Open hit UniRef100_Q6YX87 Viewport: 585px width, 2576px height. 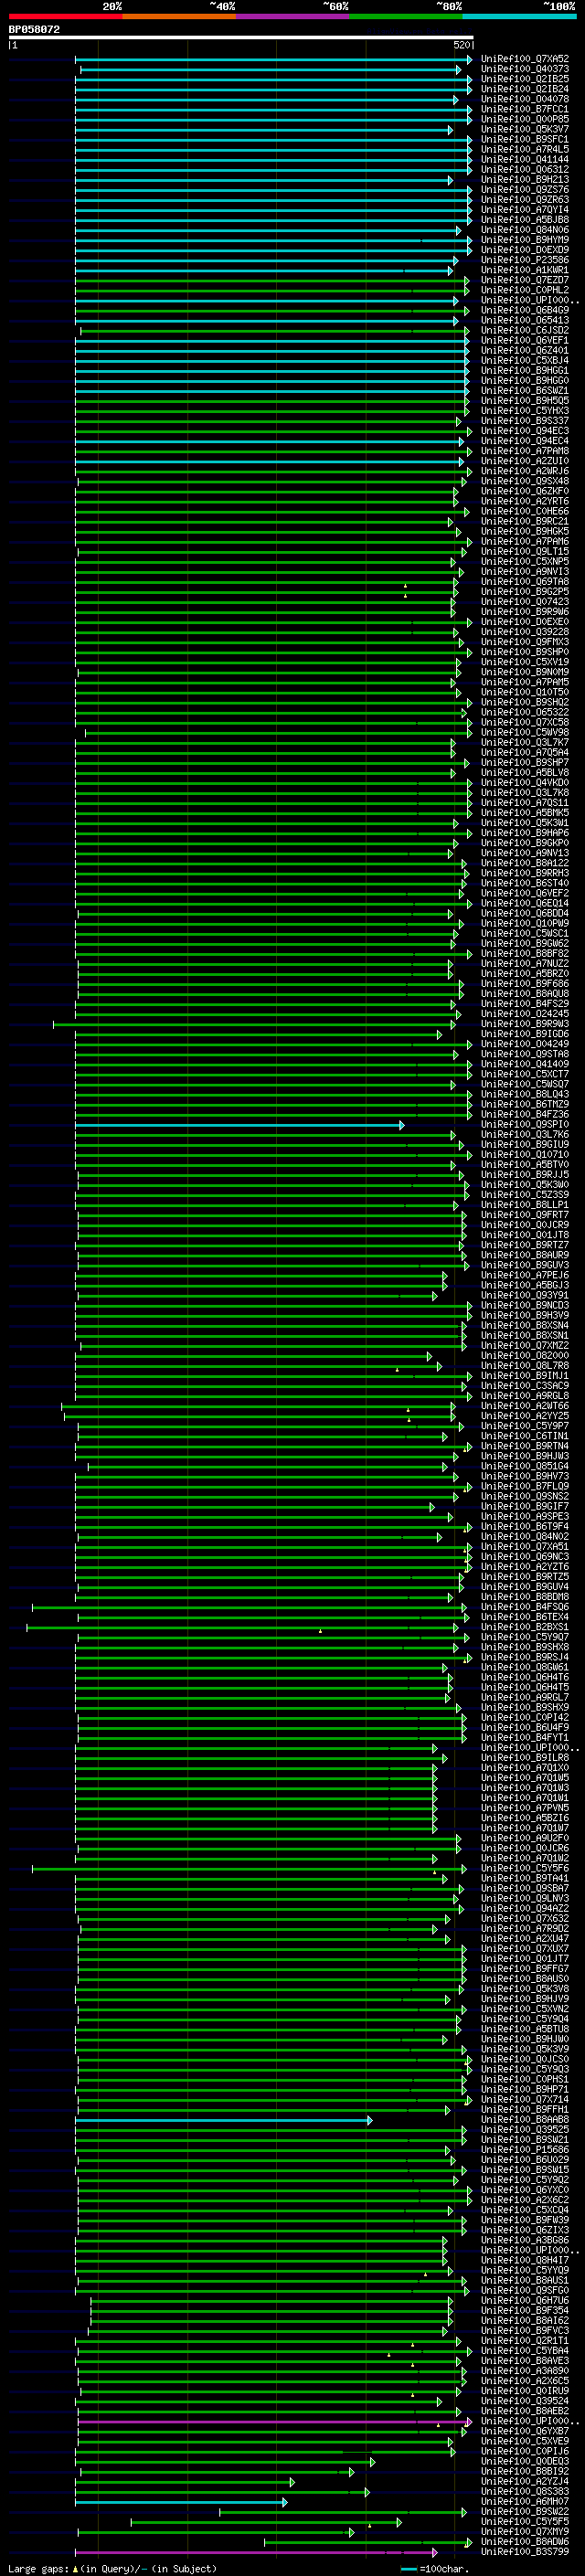coord(525,2431)
